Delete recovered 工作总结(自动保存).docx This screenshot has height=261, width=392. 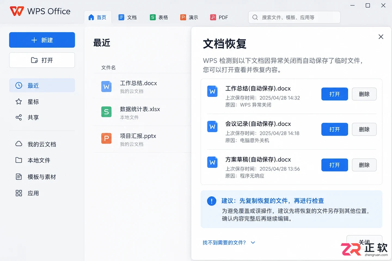click(x=364, y=94)
